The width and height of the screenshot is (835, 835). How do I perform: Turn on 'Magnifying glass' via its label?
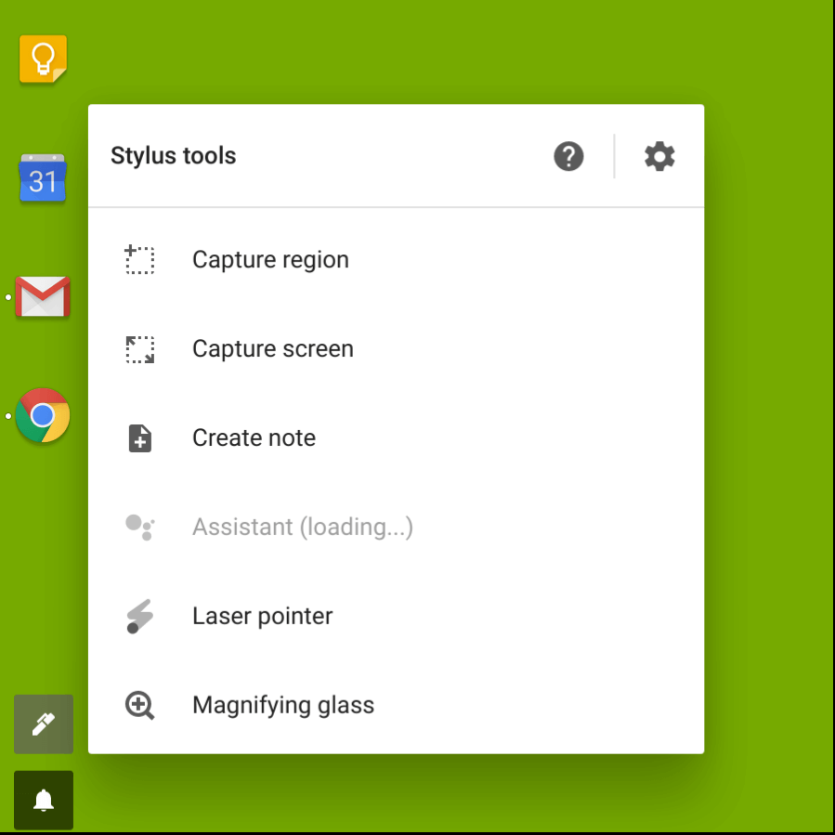[x=282, y=706]
